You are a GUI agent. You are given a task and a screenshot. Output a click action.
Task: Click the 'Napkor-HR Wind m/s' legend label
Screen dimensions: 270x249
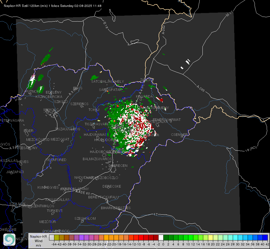[x=38, y=241]
